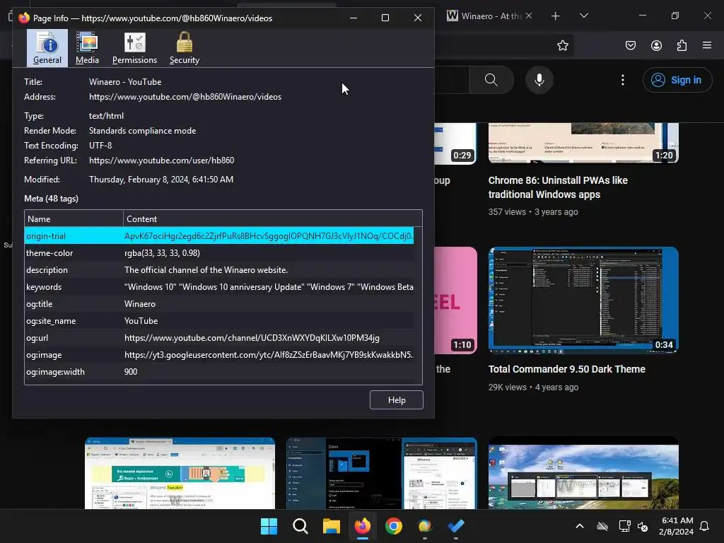Open Chrome 86 video thumbnail with 1:20
This screenshot has height=543, width=724.
click(583, 143)
